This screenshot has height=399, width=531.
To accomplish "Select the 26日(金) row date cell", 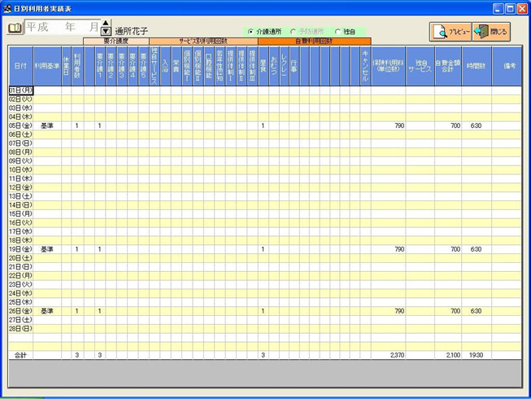I will tap(20, 311).
